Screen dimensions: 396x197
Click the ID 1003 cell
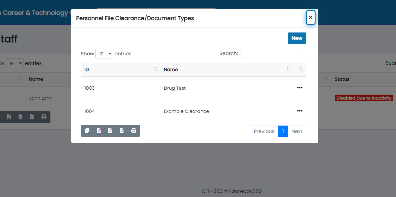89,88
